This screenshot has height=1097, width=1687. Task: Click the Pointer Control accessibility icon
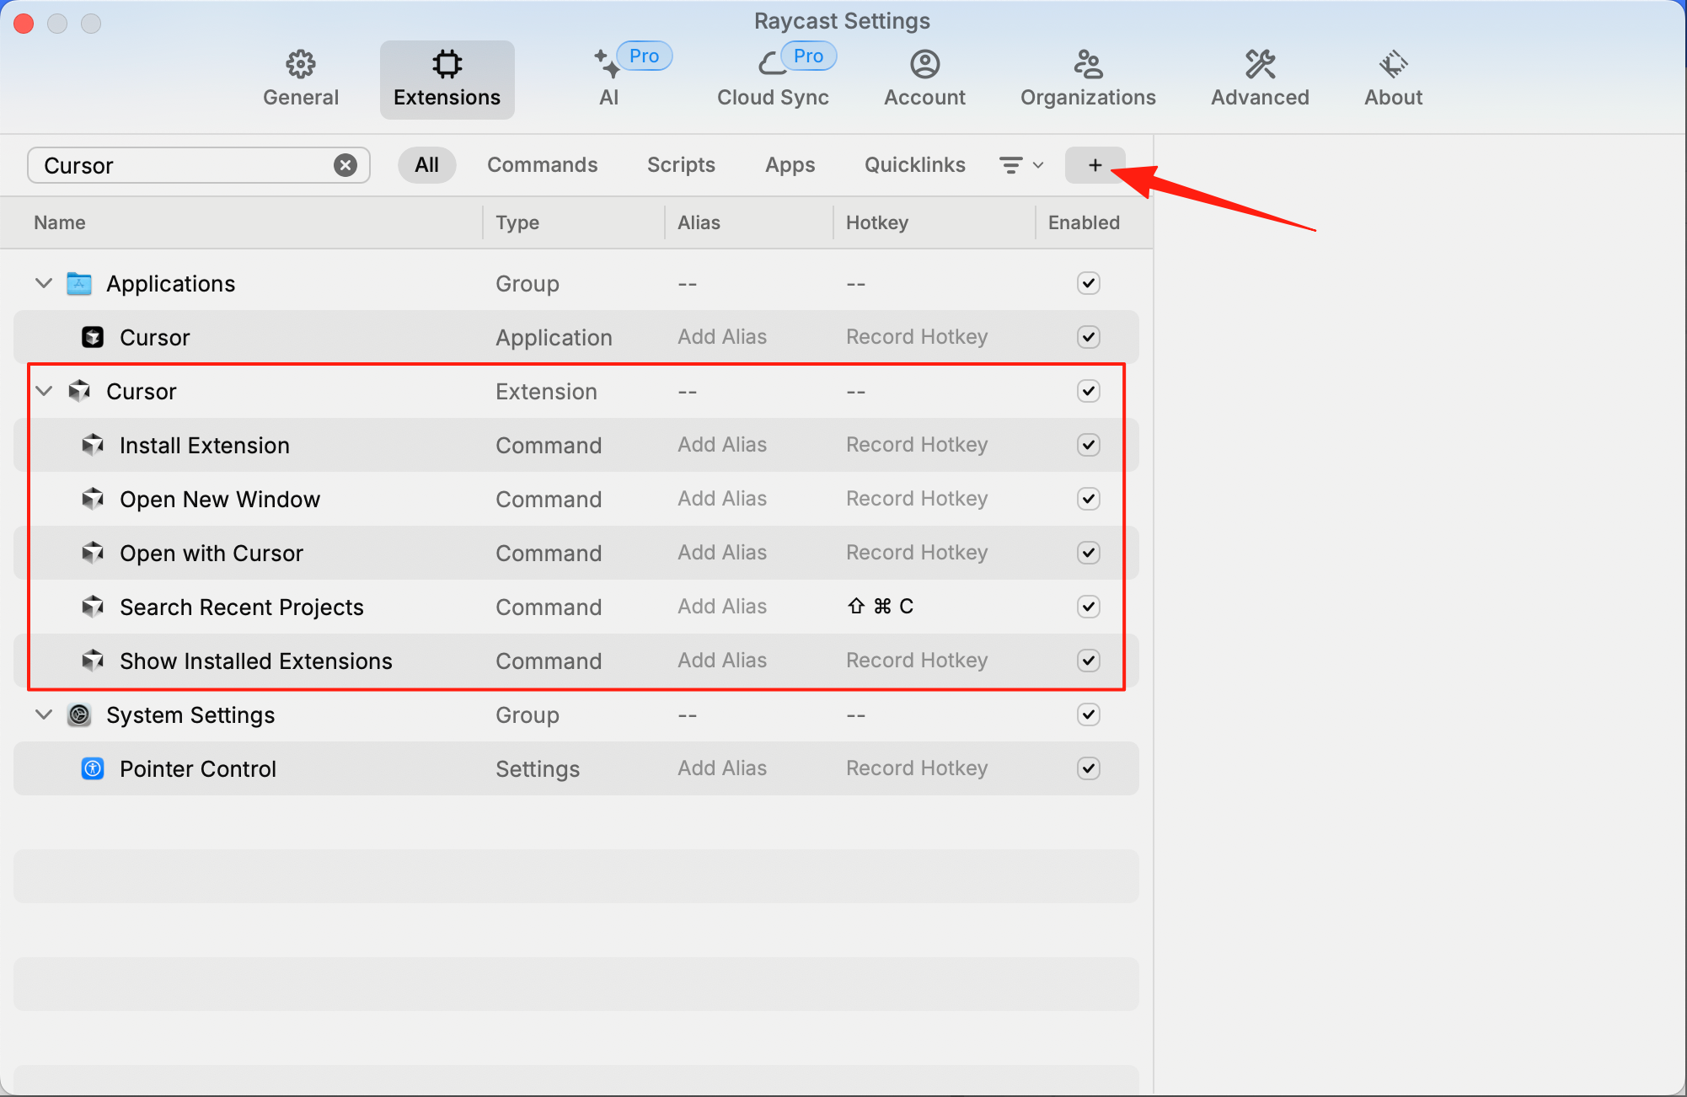pyautogui.click(x=93, y=768)
